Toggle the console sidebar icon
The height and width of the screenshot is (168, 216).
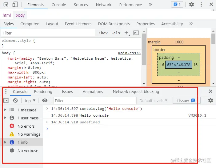point(6,100)
